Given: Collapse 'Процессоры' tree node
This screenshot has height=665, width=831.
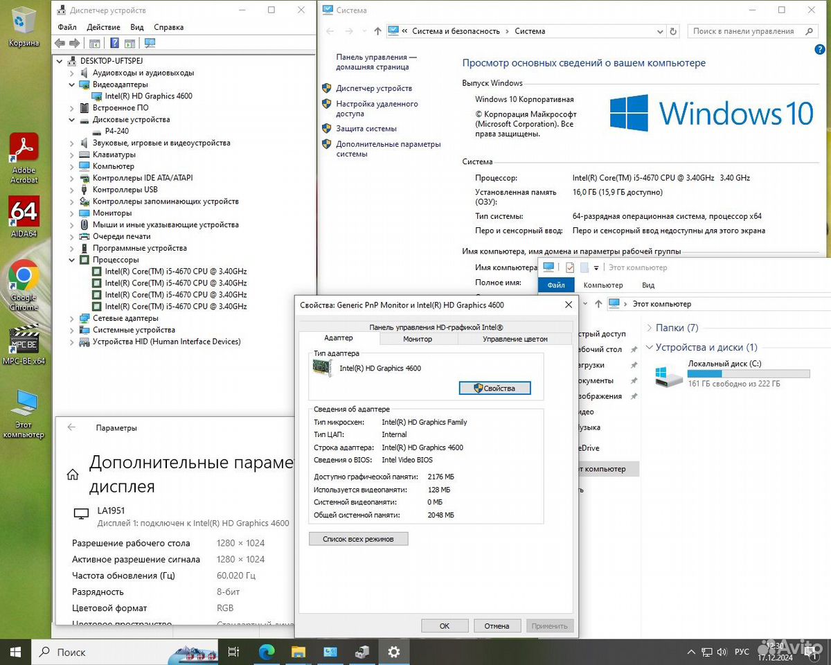Looking at the screenshot, I should [72, 260].
